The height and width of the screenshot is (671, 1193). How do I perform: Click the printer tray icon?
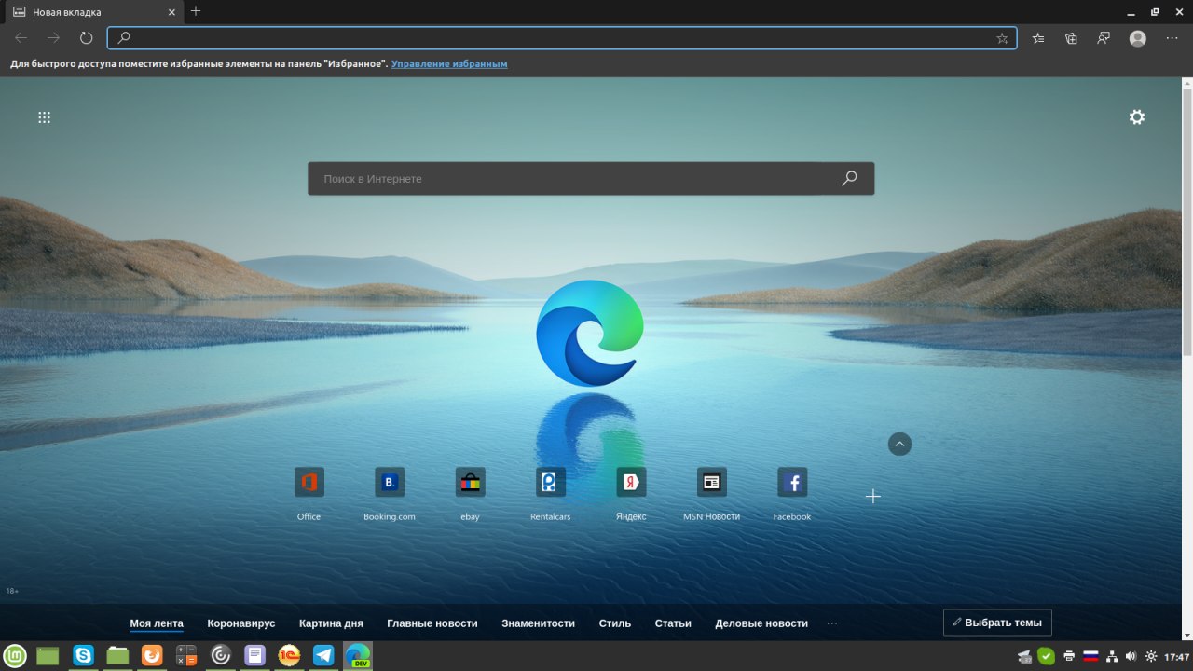(x=1069, y=656)
